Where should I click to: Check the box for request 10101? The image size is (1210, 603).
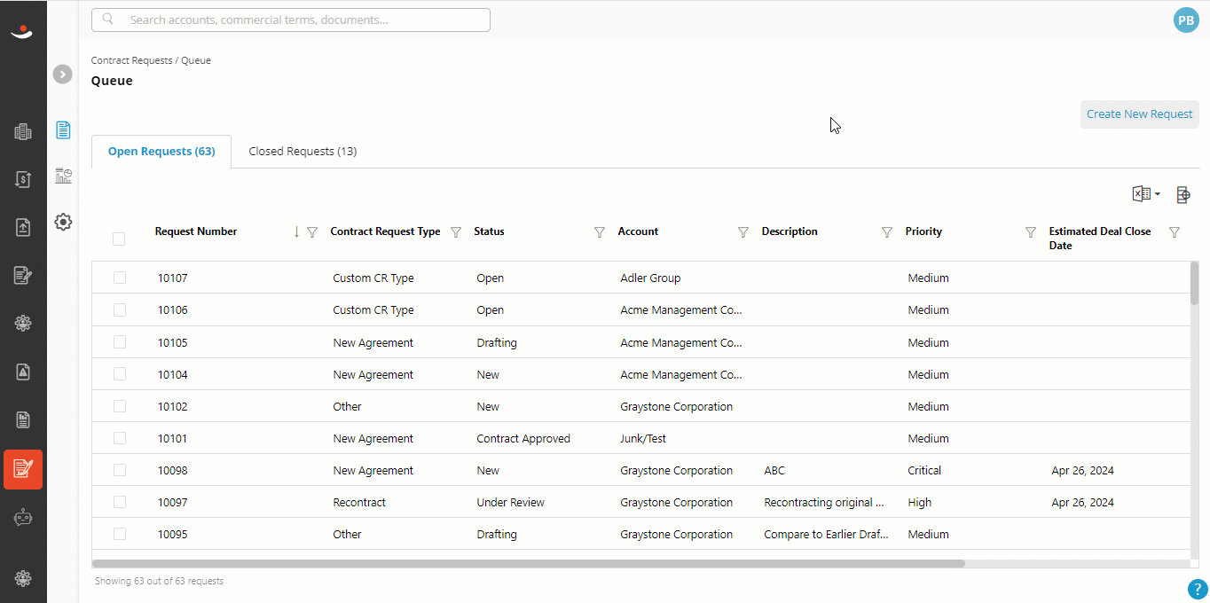pyautogui.click(x=120, y=437)
